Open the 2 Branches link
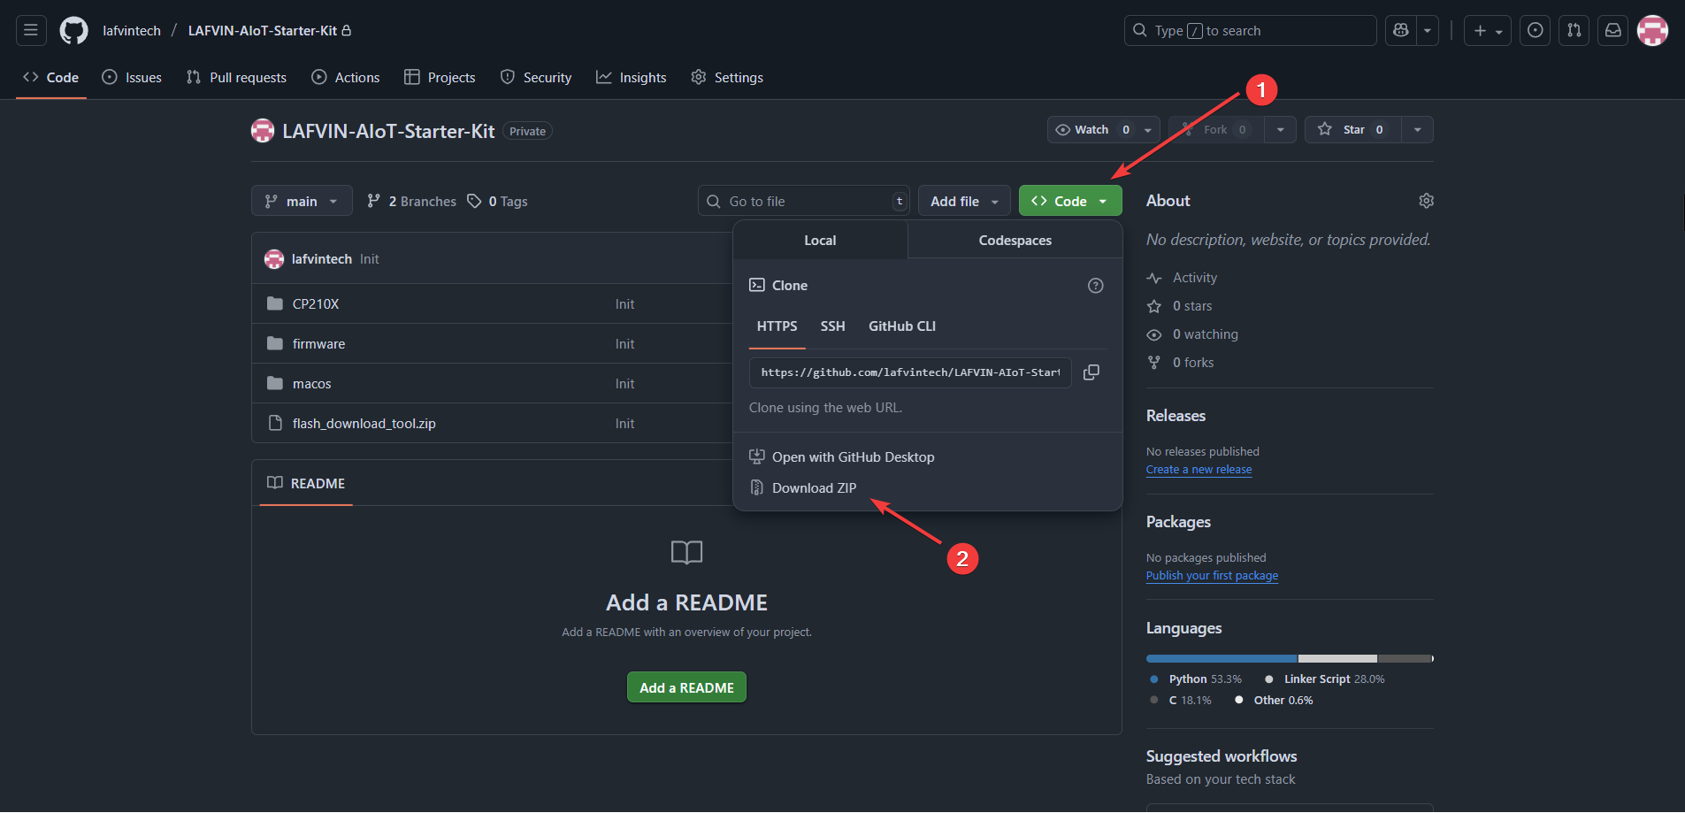 tap(411, 202)
